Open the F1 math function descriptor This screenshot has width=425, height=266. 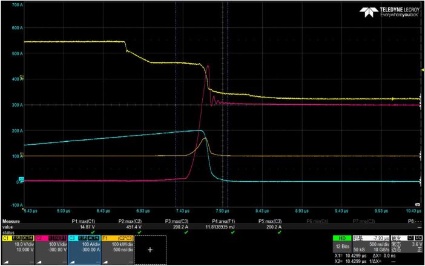point(117,250)
